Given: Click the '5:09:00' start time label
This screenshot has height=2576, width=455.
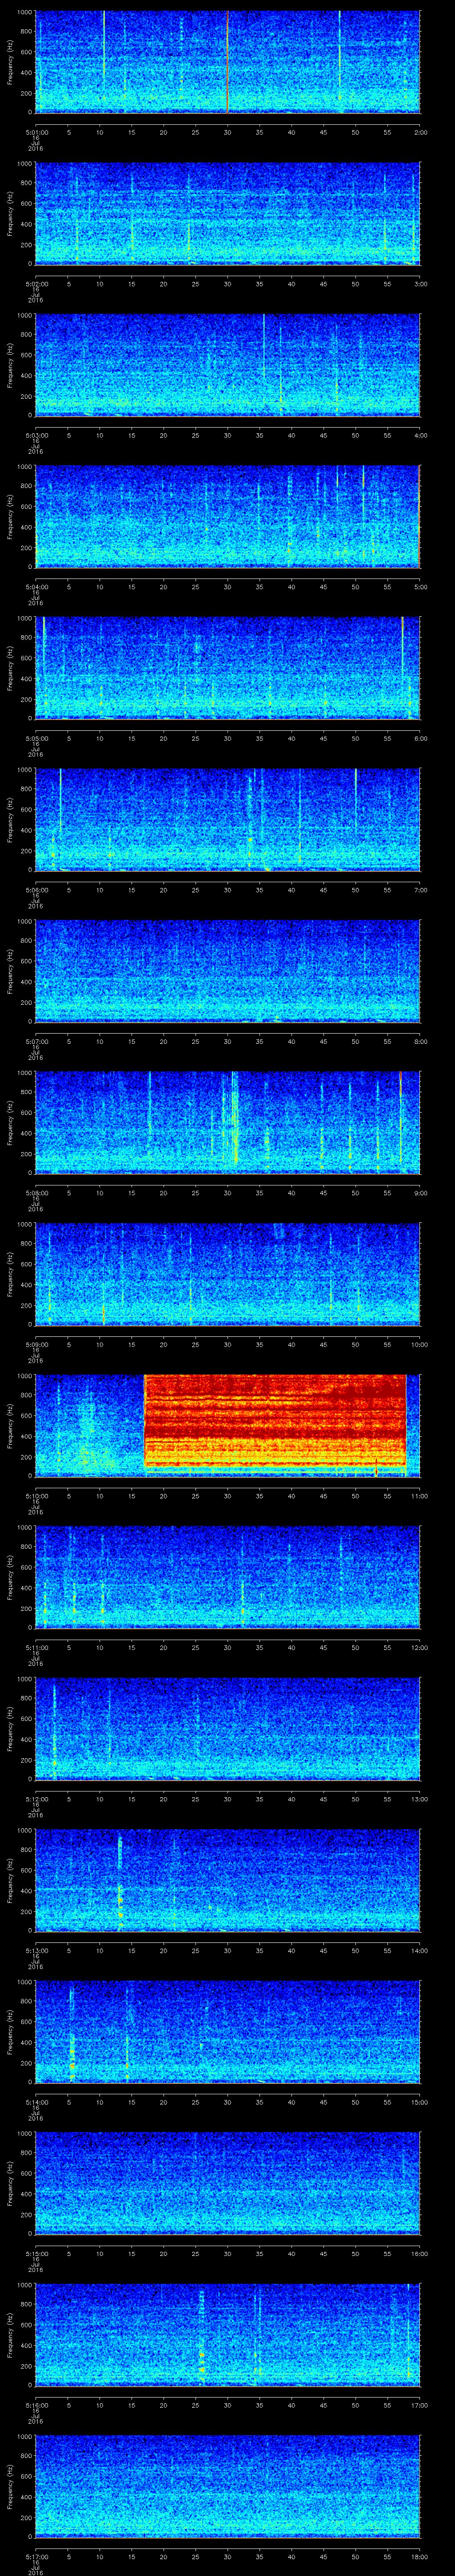Looking at the screenshot, I should pos(36,1344).
